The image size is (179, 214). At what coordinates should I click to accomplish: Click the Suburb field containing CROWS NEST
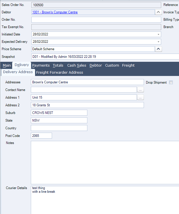[x=59, y=113]
